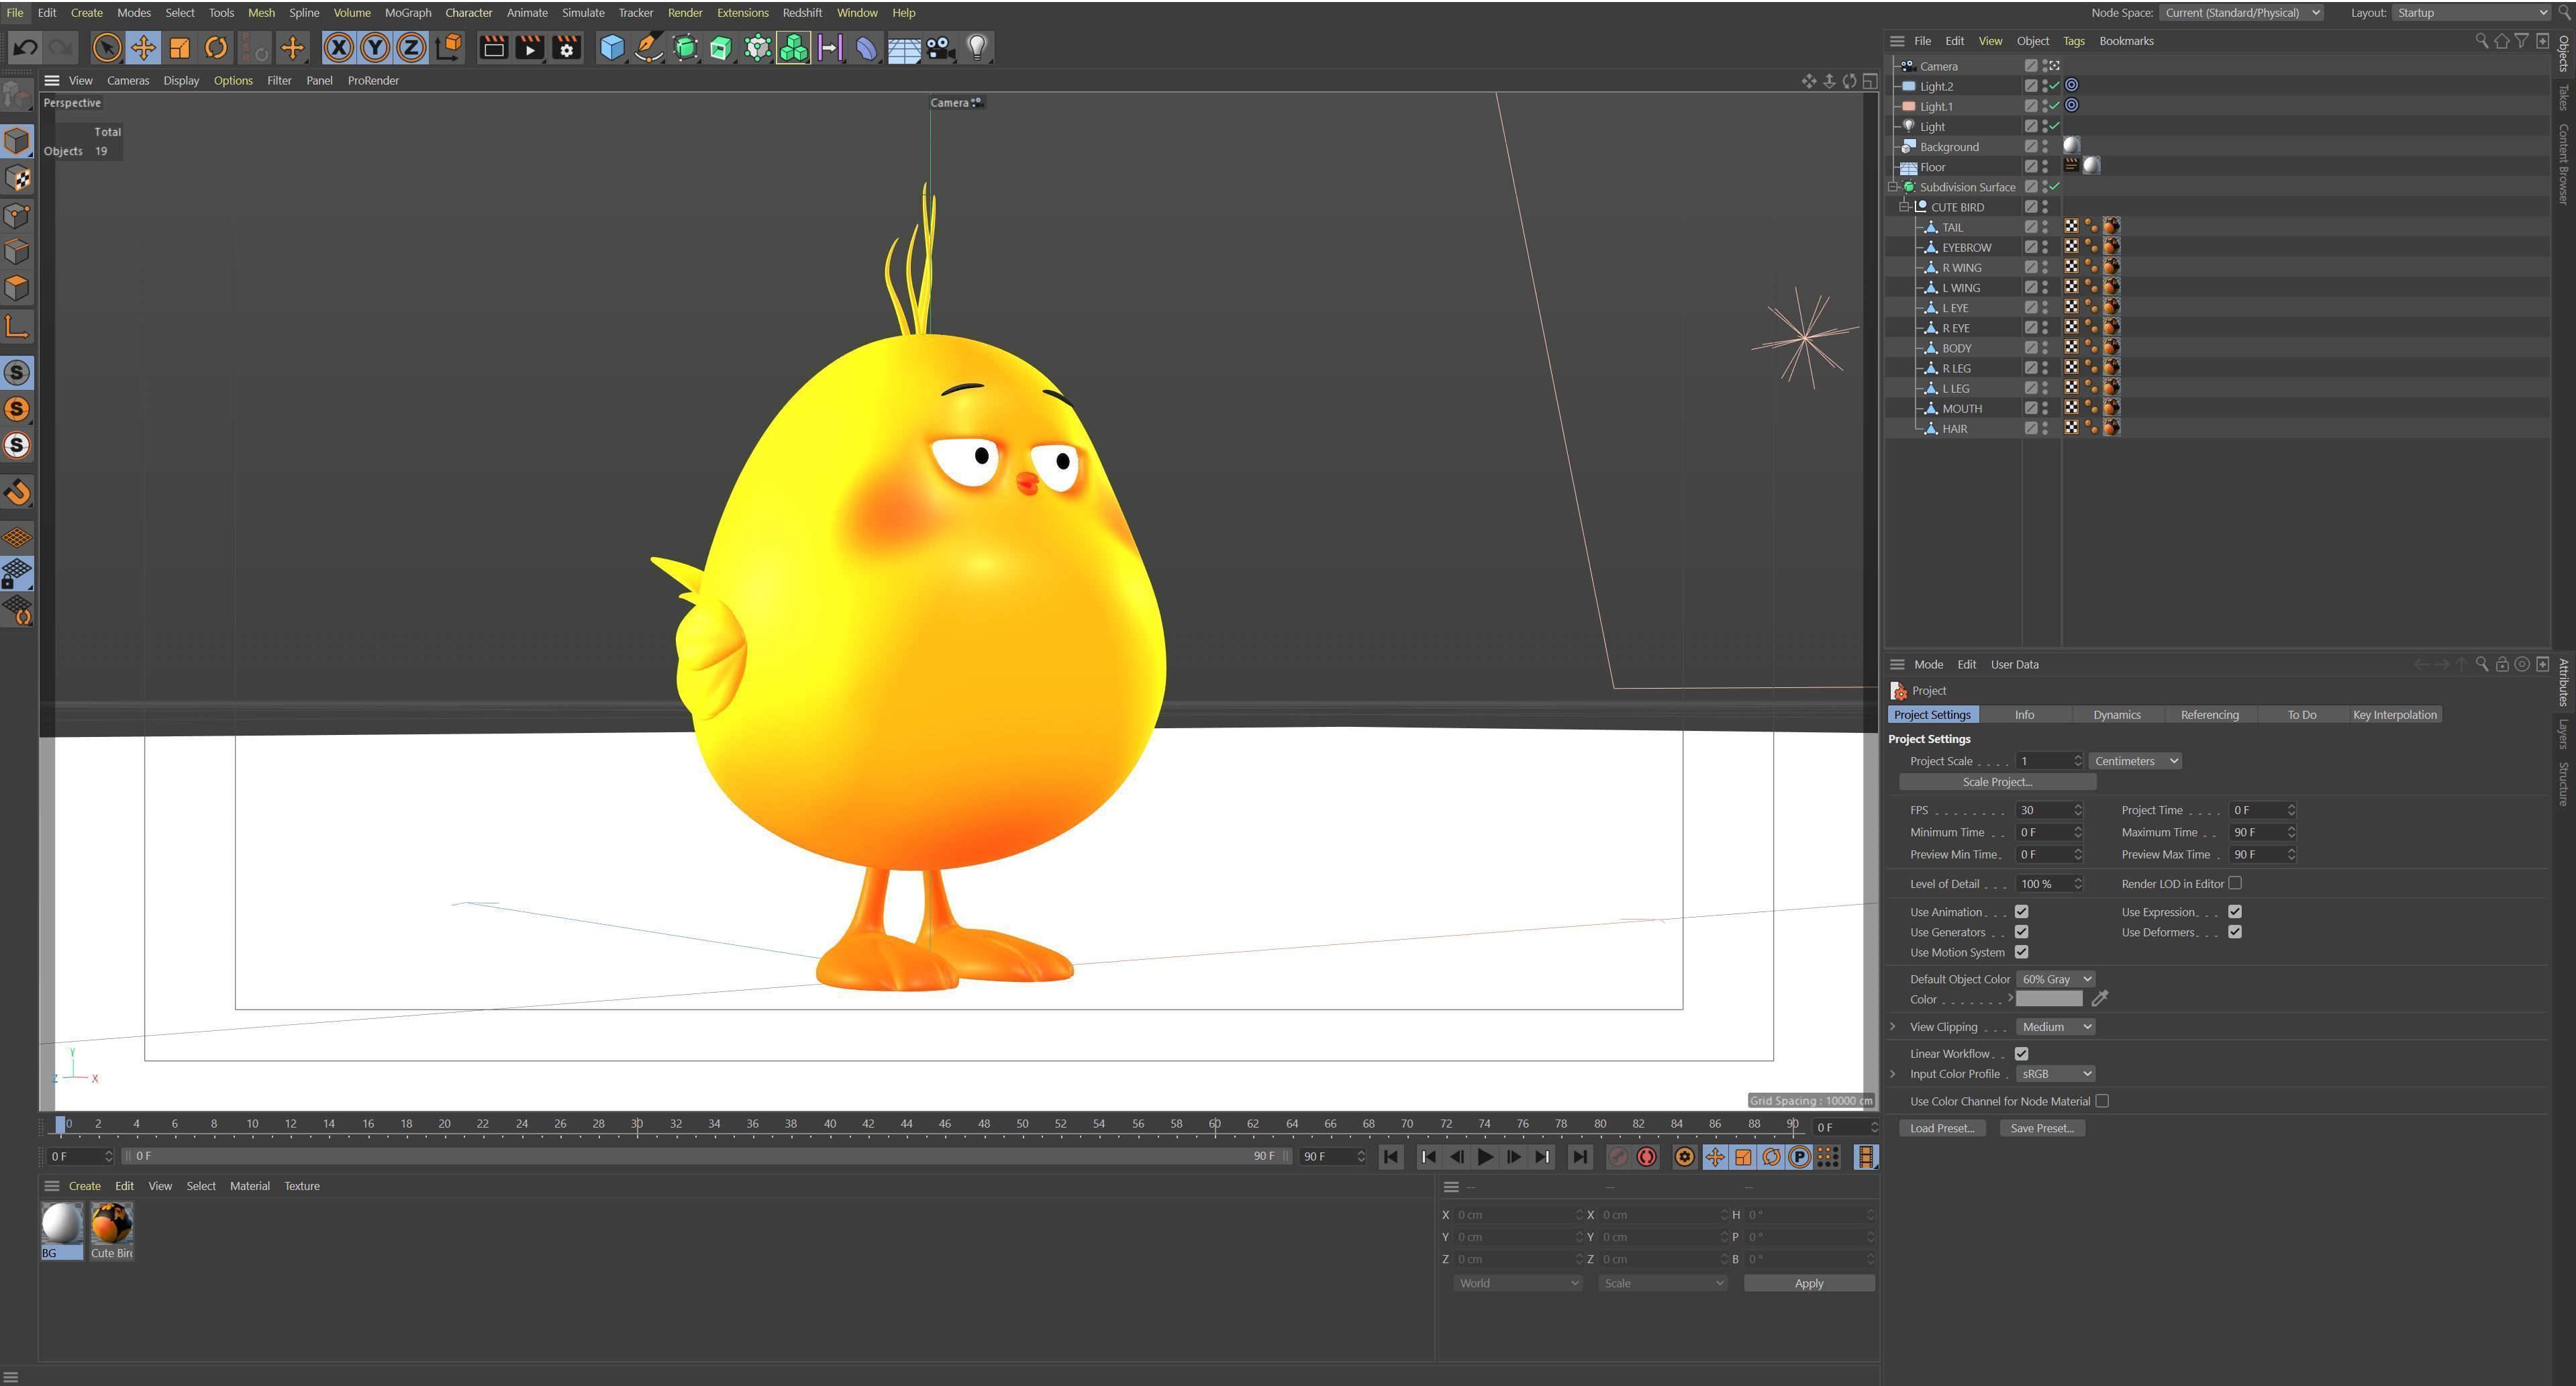Go to end of animation
The height and width of the screenshot is (1386, 2576).
1579,1157
